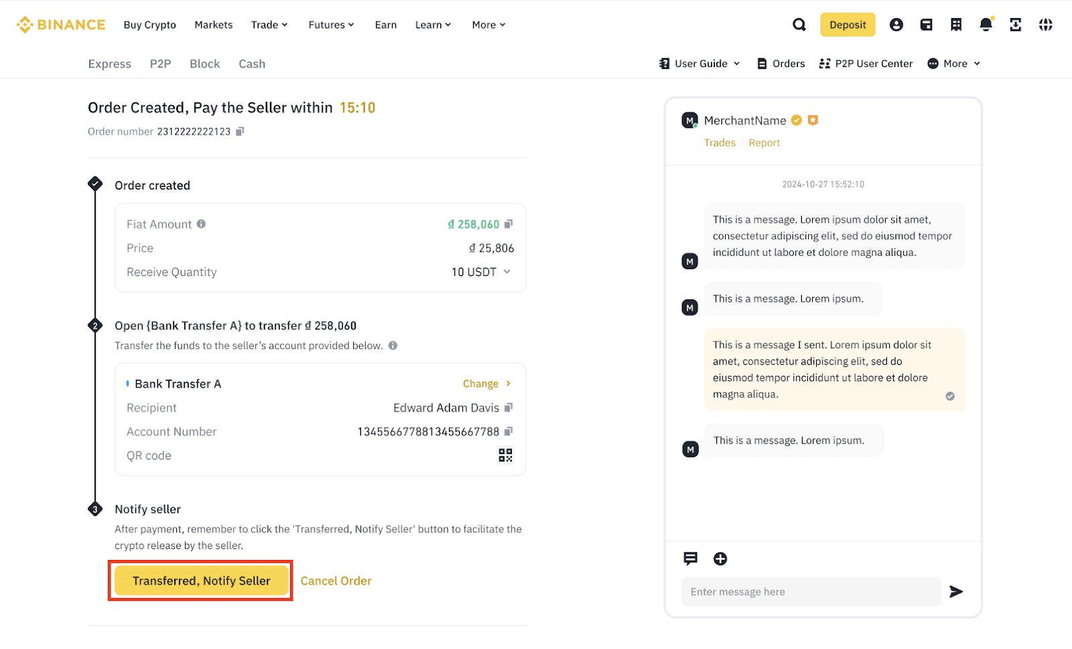1072x649 pixels.
Task: Open the Trade dropdown menu
Action: coord(269,25)
